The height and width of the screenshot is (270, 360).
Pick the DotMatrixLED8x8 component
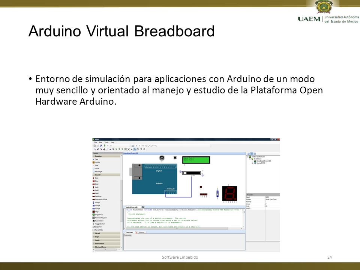100,199
